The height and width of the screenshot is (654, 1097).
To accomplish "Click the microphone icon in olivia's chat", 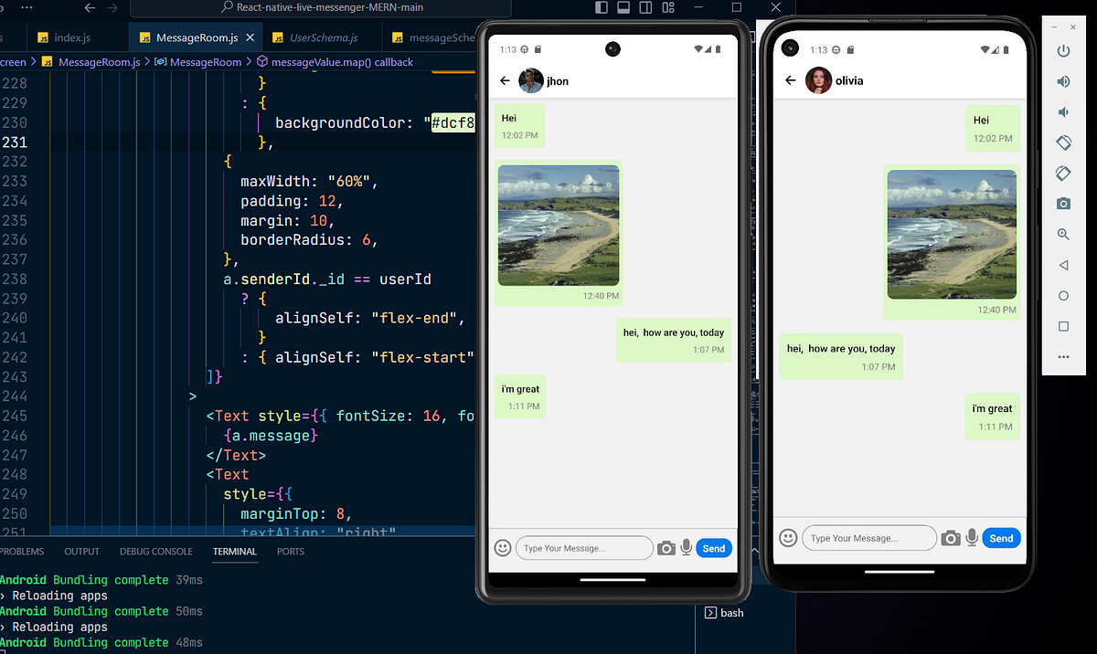I will 972,538.
